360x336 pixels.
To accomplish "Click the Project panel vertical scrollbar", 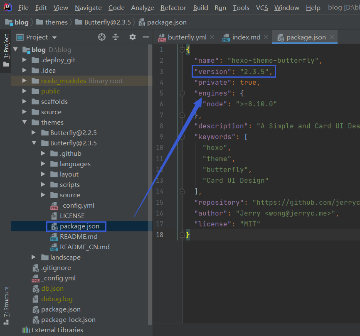I will tap(150, 185).
